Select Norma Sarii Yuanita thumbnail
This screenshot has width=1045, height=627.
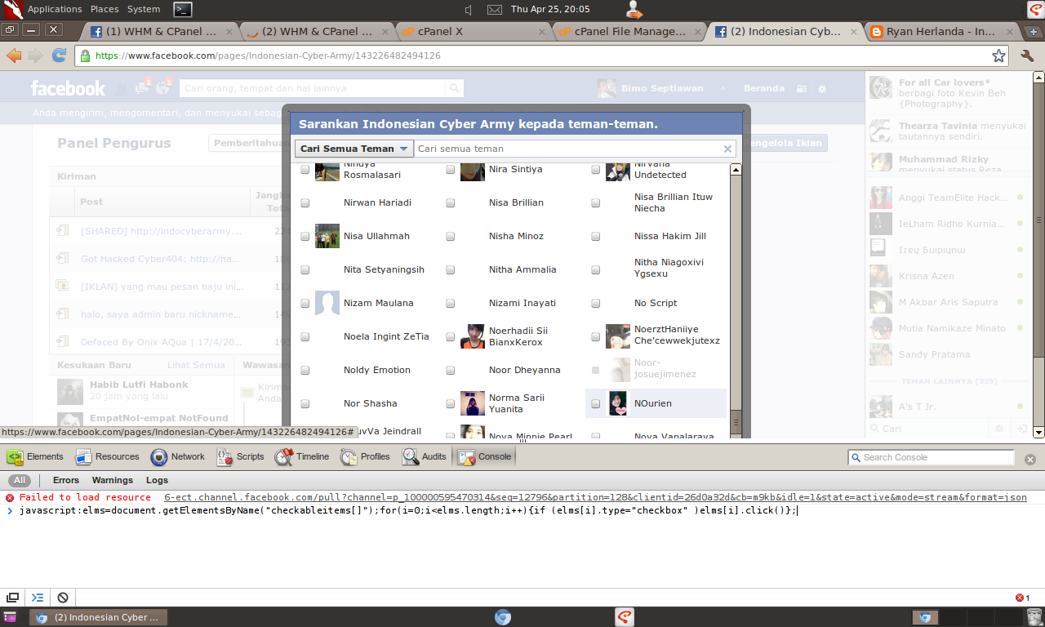pyautogui.click(x=473, y=403)
